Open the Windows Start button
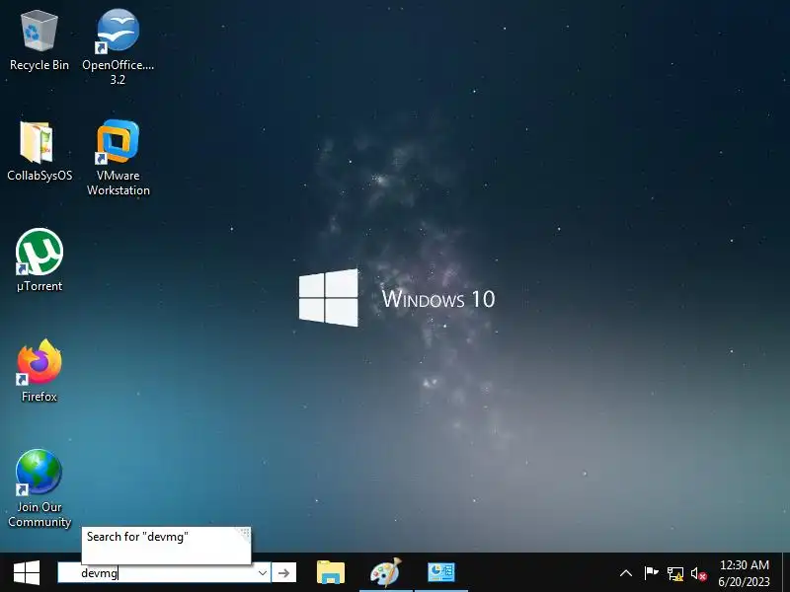Image resolution: width=790 pixels, height=592 pixels. pos(27,573)
